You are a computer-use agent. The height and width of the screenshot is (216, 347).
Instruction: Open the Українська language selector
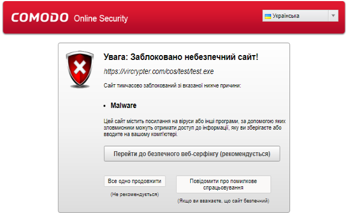point(300,16)
